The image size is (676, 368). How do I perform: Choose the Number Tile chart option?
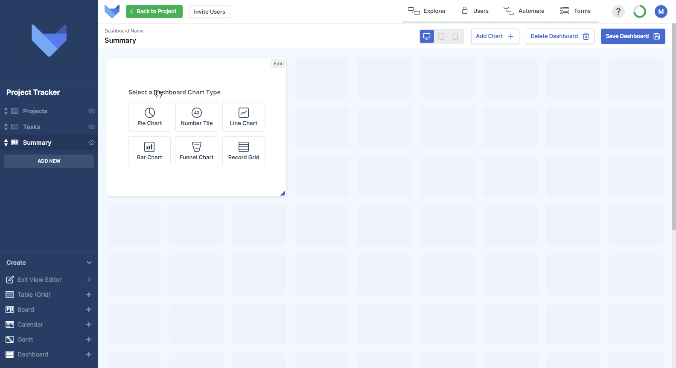(197, 117)
